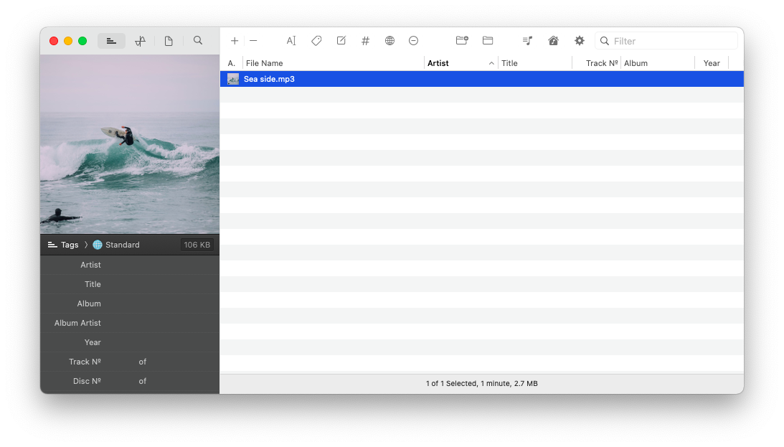Viewport: 784px width, 447px height.
Task: Sort by the Year column
Action: [712, 63]
